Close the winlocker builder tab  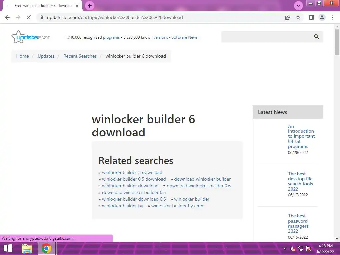(77, 6)
